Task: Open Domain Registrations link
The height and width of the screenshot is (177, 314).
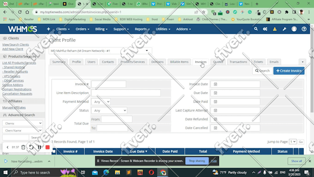Action: click(17, 89)
